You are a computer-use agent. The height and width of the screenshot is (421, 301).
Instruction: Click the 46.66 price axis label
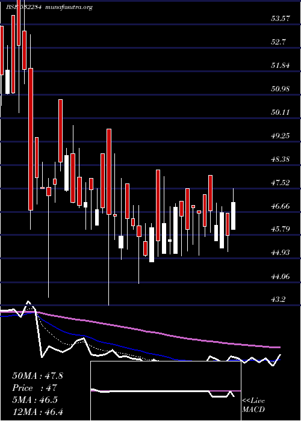(x=281, y=206)
